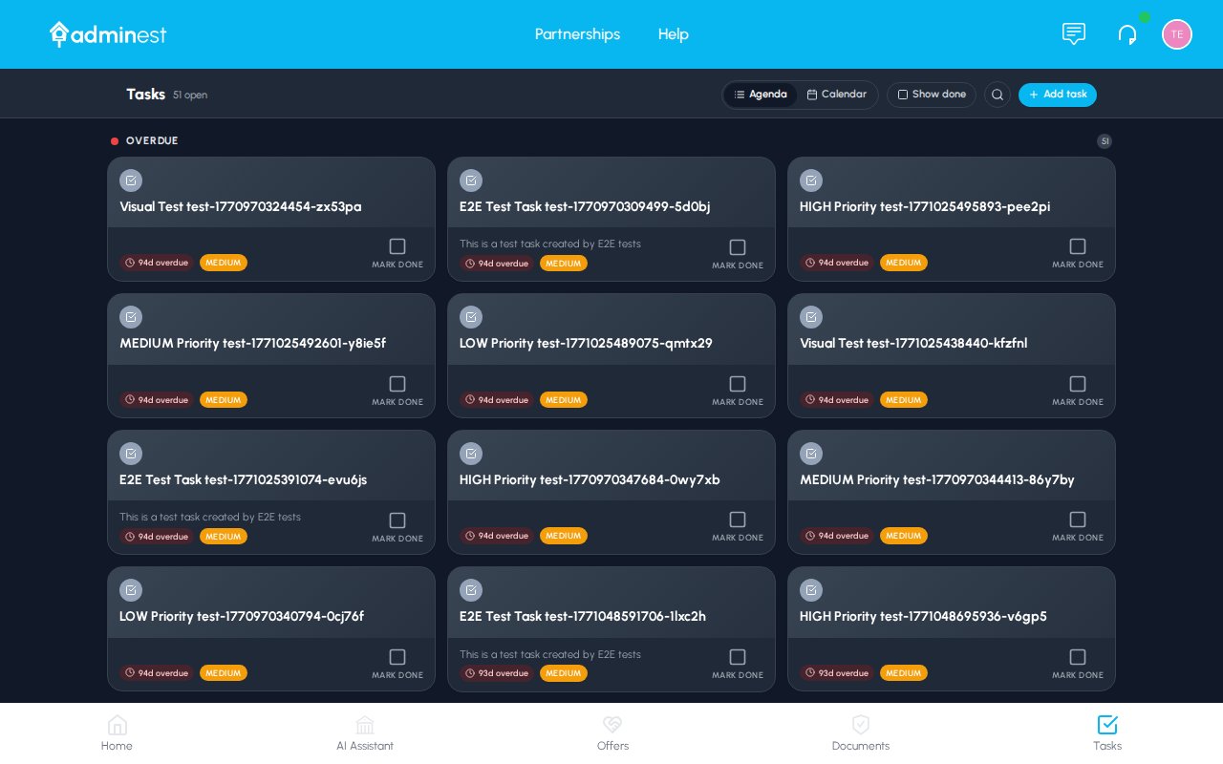Click 94d overdue badge on LOW Priority 0cj76f
This screenshot has height=764, width=1223.
[157, 673]
